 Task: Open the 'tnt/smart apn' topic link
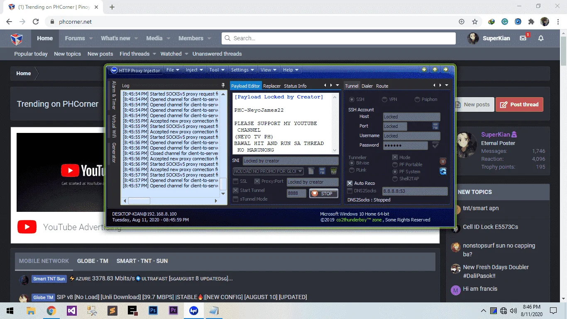481,208
